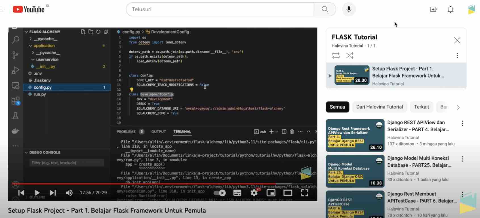
Task: Open Setup Flask Project Part 1 thumbnail
Action: pos(352,75)
